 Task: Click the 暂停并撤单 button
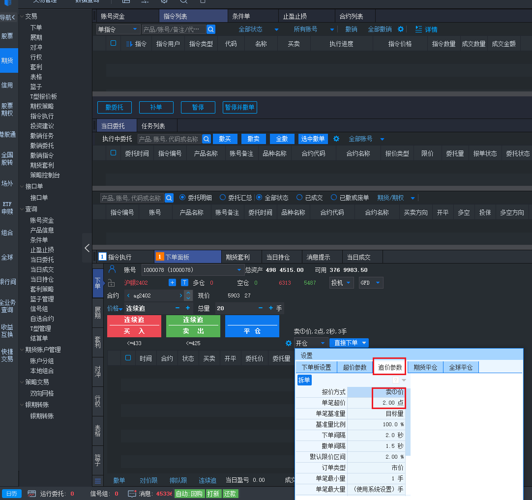click(239, 108)
